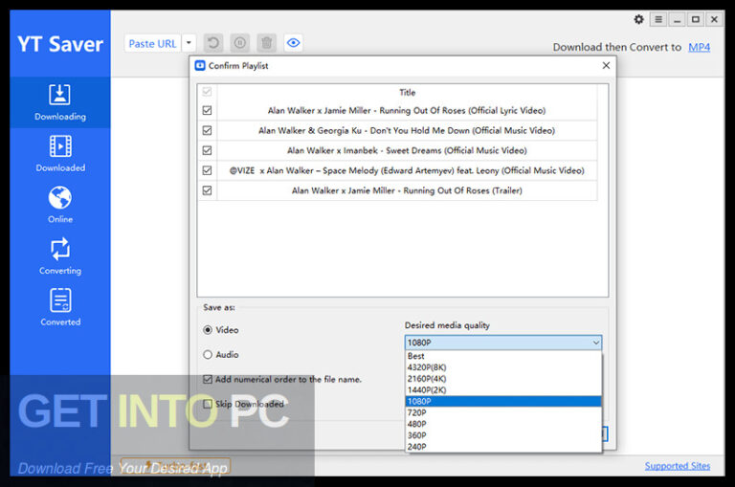Open the Downloaded videos section
Image resolution: width=735 pixels, height=487 pixels.
pos(60,154)
